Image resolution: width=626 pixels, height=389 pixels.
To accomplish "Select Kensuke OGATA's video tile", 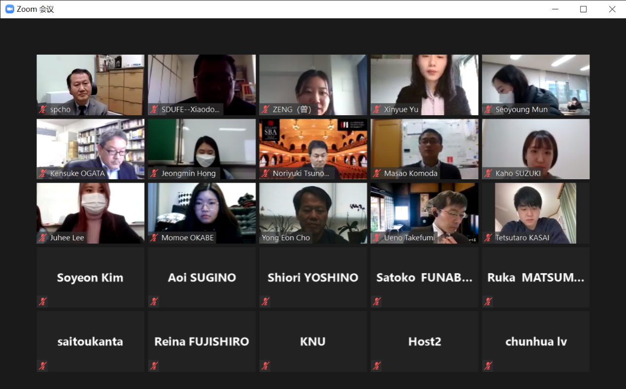I will pos(90,149).
